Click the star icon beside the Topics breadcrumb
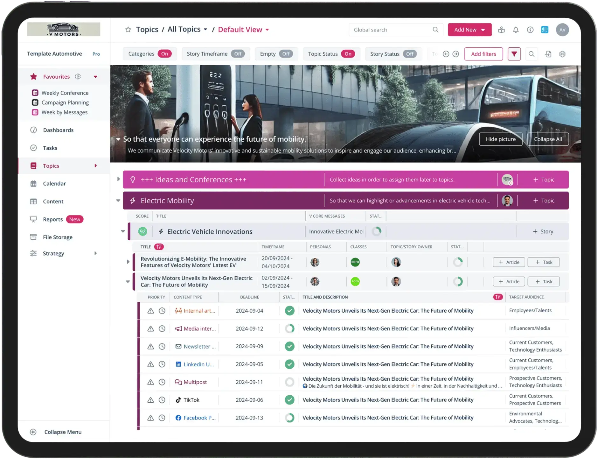The width and height of the screenshot is (598, 459). tap(128, 29)
